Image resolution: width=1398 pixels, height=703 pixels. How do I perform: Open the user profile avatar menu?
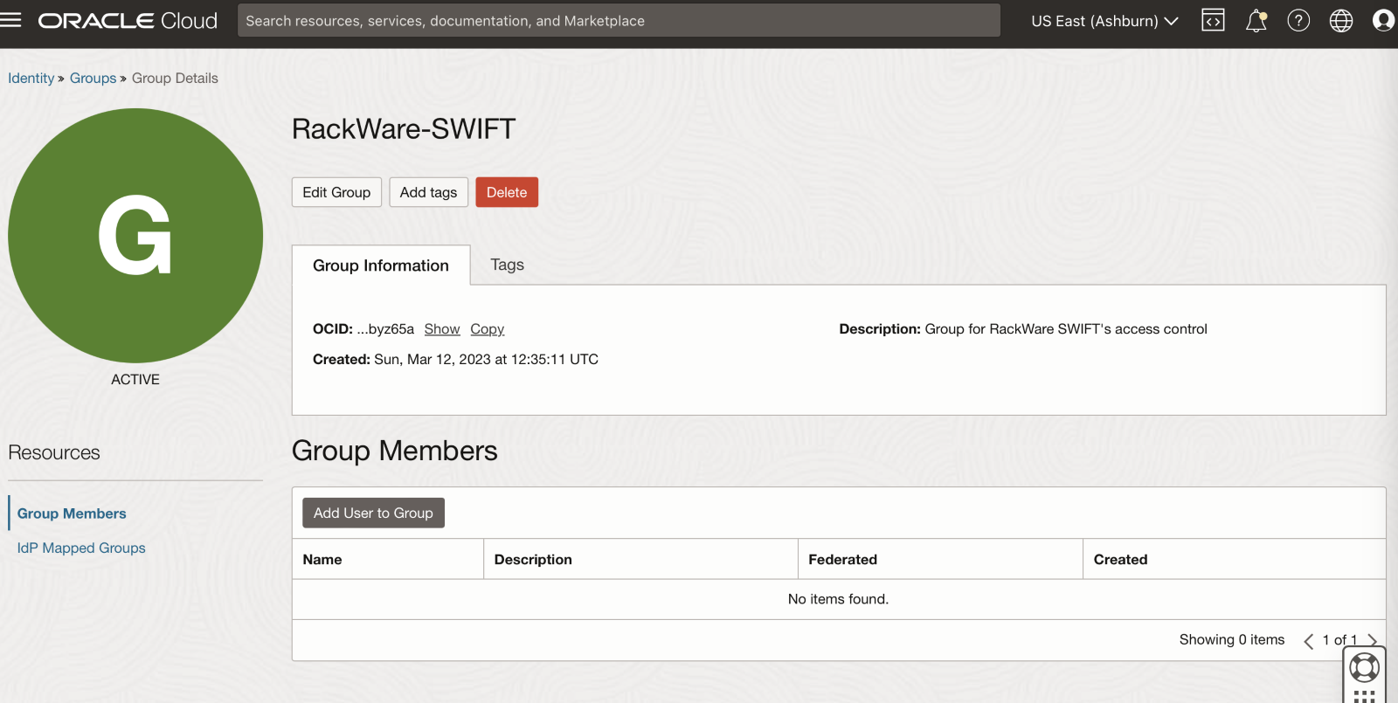click(x=1384, y=20)
